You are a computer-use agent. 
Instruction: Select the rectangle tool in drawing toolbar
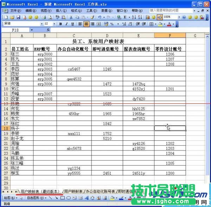(62, 198)
